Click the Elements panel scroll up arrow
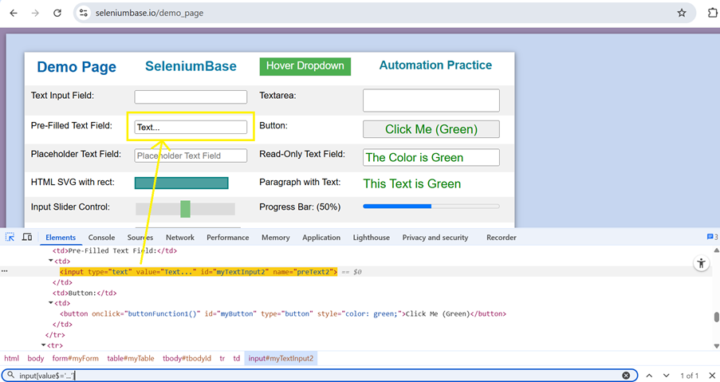 click(716, 250)
